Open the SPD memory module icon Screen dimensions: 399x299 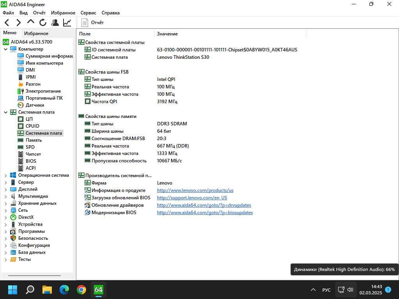click(21, 147)
